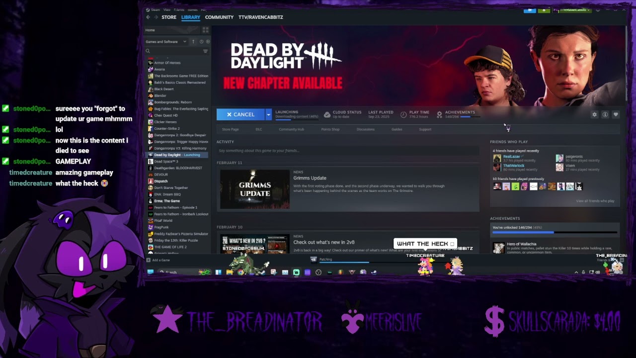This screenshot has height=358, width=636.
Task: Open the Points Shop link
Action: pyautogui.click(x=330, y=129)
